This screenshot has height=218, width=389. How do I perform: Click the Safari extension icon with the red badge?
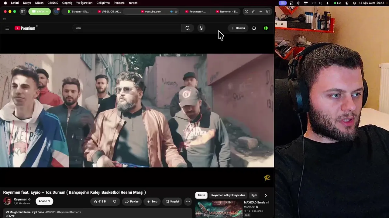coord(56,12)
